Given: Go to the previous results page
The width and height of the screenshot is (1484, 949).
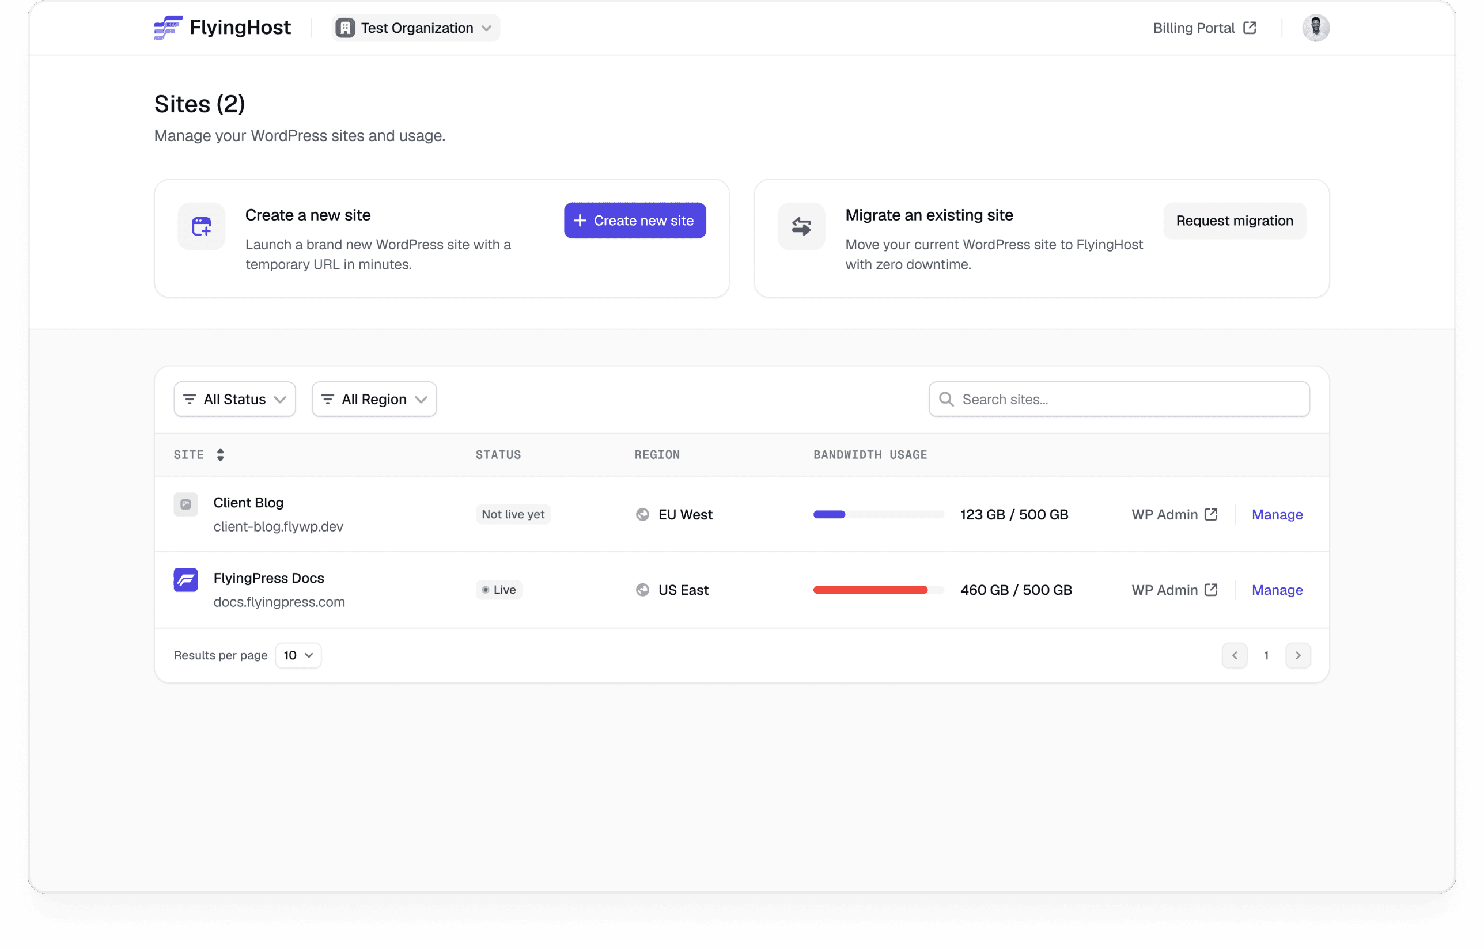Looking at the screenshot, I should (x=1235, y=655).
